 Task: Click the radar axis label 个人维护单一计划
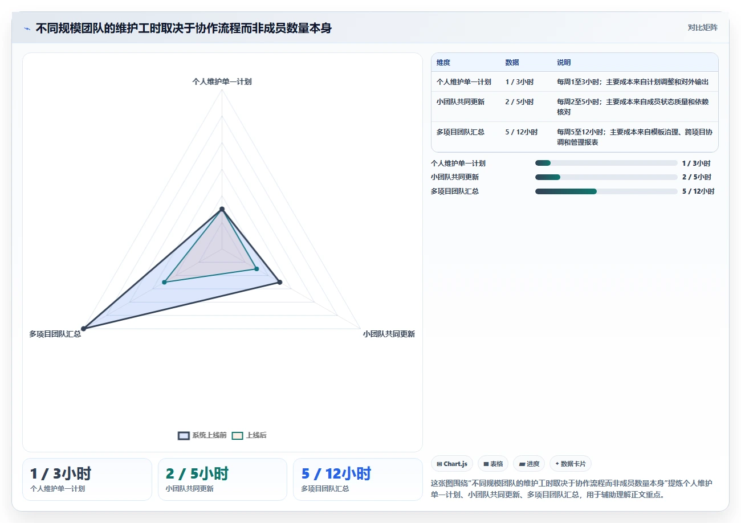point(222,81)
